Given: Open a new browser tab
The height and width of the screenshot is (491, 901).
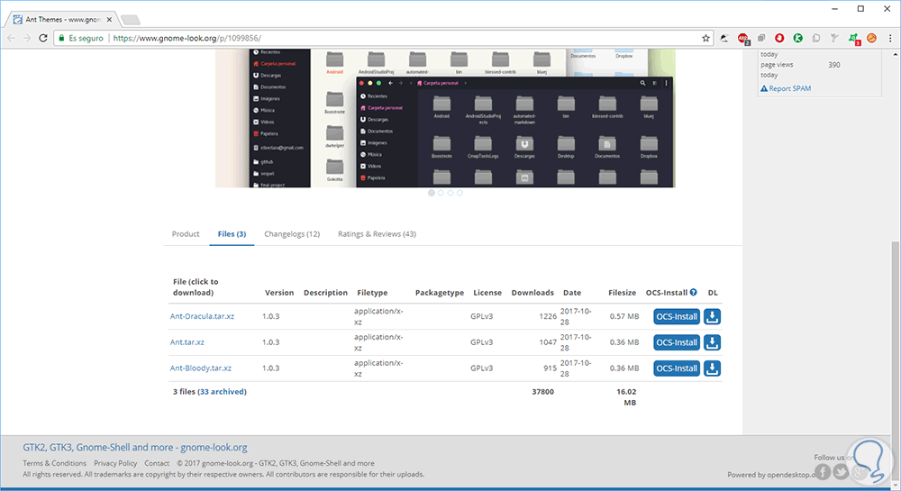Looking at the screenshot, I should [131, 20].
